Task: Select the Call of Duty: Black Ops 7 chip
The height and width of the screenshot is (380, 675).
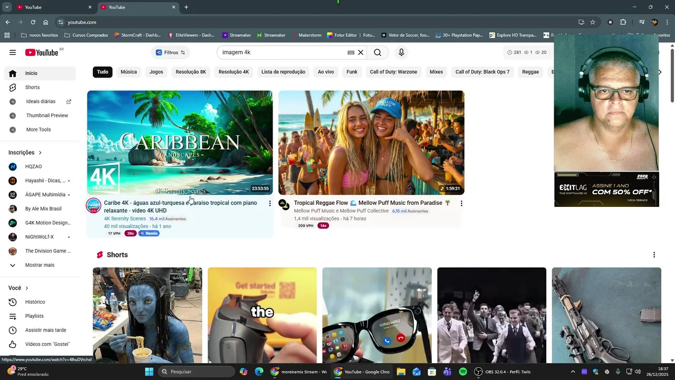Action: 483,72
